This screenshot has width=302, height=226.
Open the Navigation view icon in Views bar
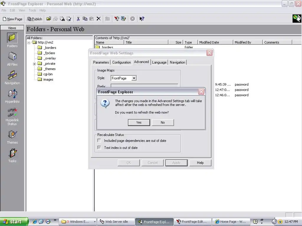click(x=12, y=77)
